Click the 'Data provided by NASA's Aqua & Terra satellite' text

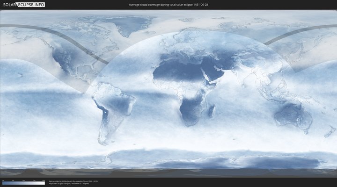(x=73, y=181)
